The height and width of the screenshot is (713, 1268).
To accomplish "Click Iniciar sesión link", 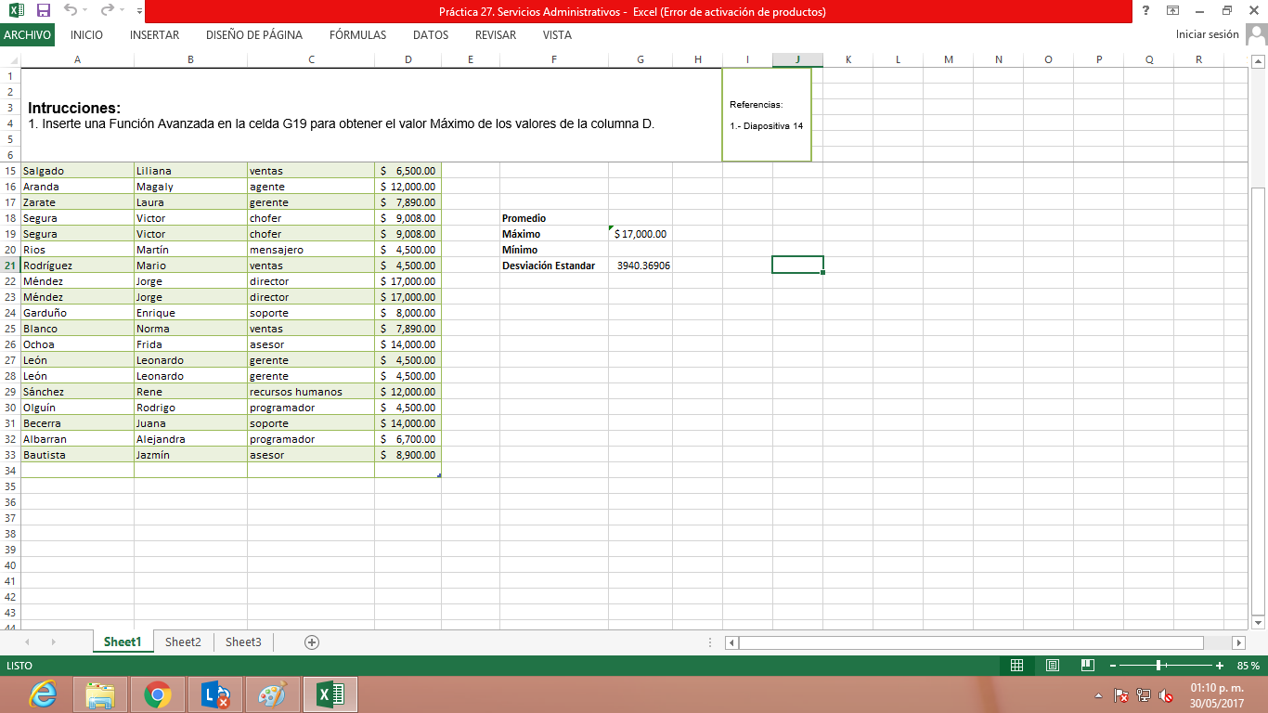I will 1207,34.
